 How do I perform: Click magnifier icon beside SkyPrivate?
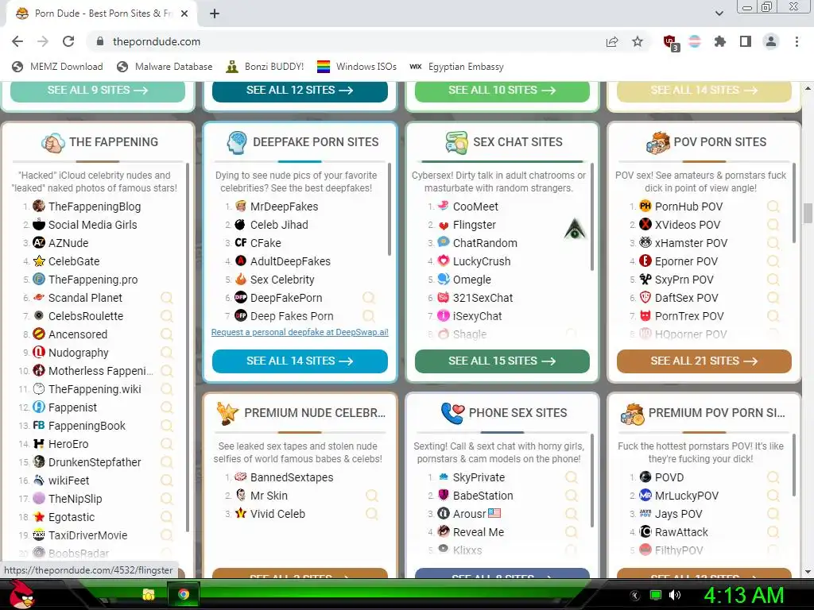(x=571, y=477)
